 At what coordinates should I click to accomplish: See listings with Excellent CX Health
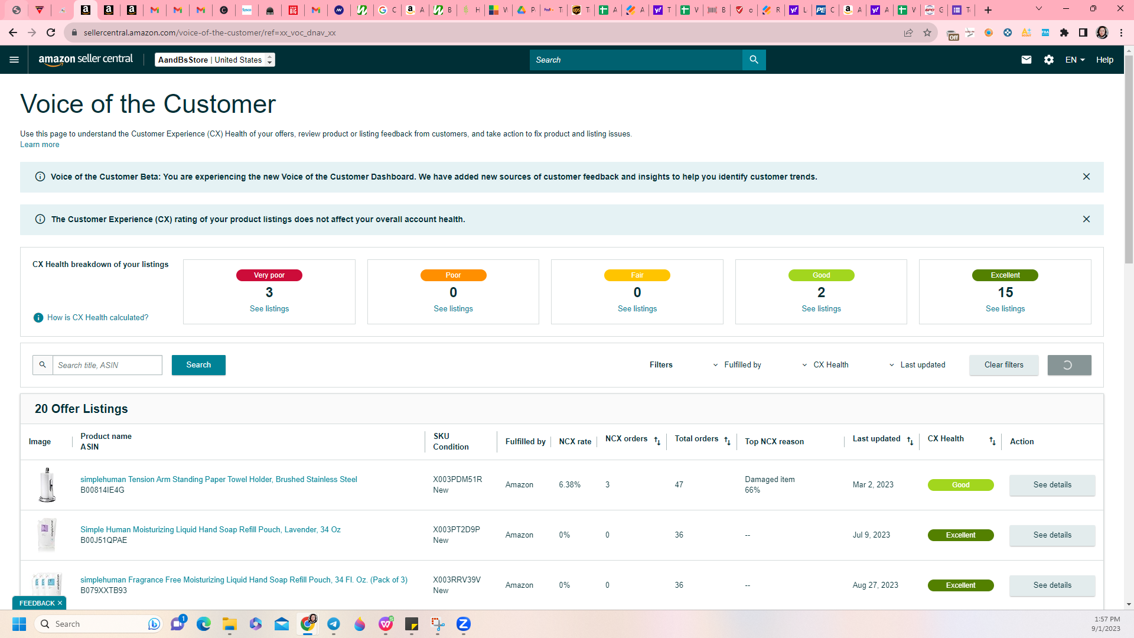click(x=1005, y=309)
